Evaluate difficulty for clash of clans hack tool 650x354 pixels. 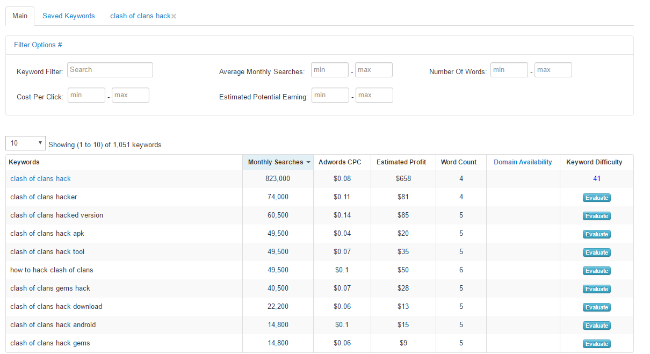(597, 252)
